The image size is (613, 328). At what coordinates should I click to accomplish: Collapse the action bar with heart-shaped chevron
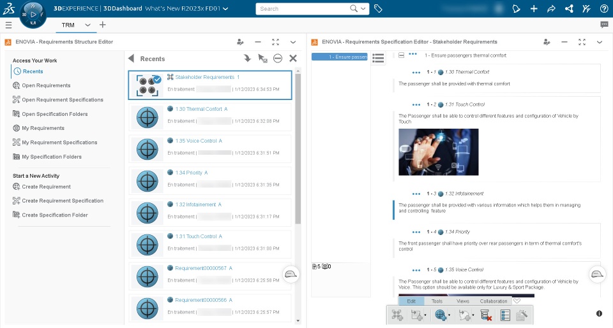click(x=517, y=301)
